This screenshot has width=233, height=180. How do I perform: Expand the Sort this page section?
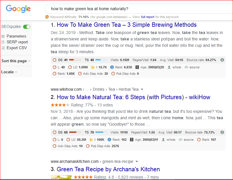(16, 61)
